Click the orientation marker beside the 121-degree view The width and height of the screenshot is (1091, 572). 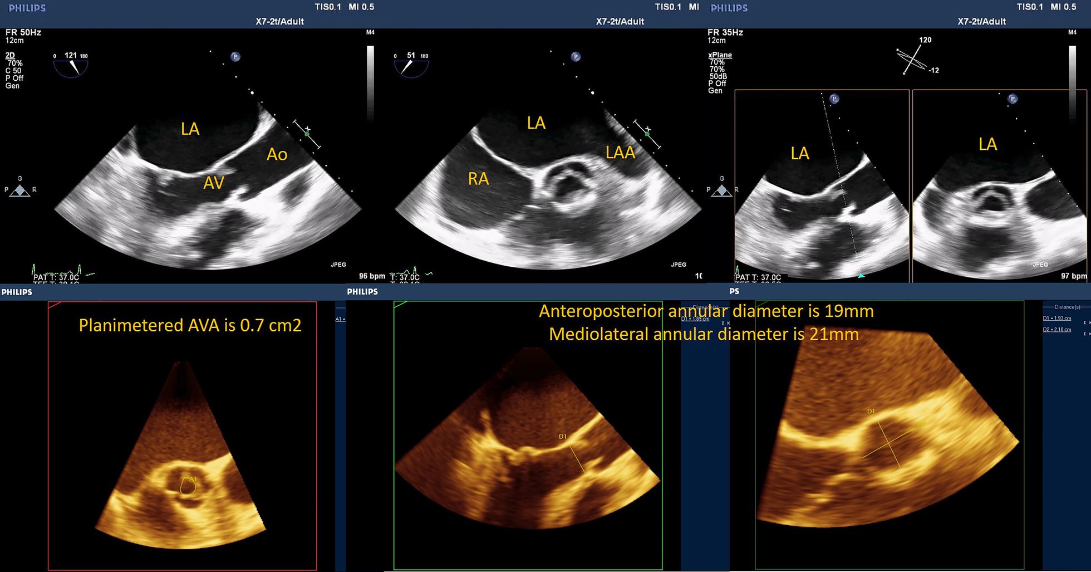tap(21, 188)
